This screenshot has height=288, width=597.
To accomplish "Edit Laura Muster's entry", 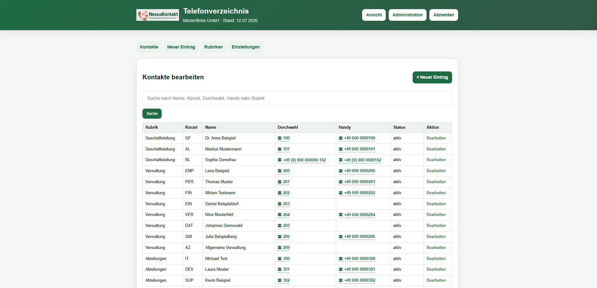I will point(436,269).
